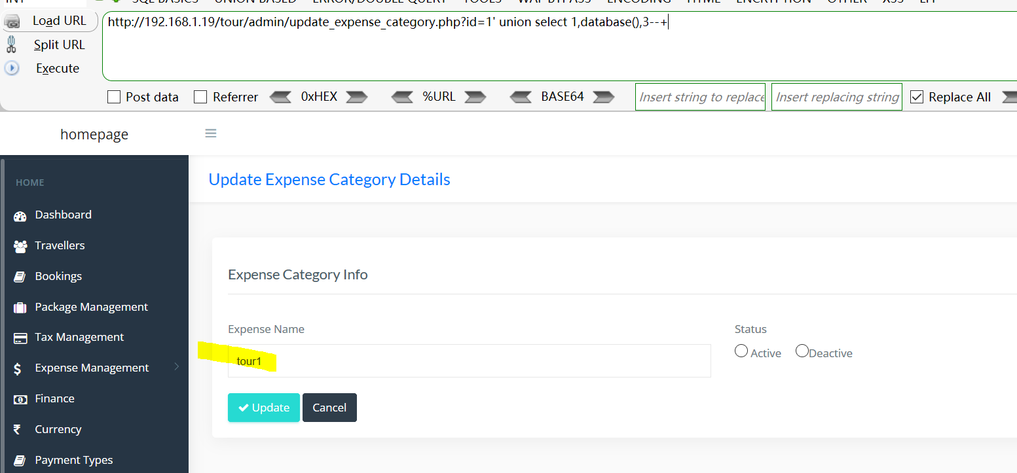Click the BASE64 label
Image resolution: width=1017 pixels, height=473 pixels.
pyautogui.click(x=562, y=97)
